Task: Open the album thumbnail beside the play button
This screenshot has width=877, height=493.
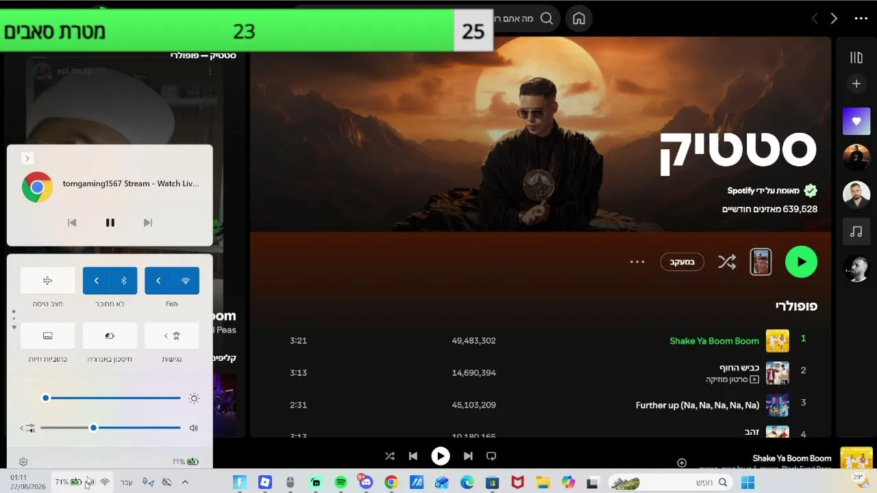Action: coord(761,262)
